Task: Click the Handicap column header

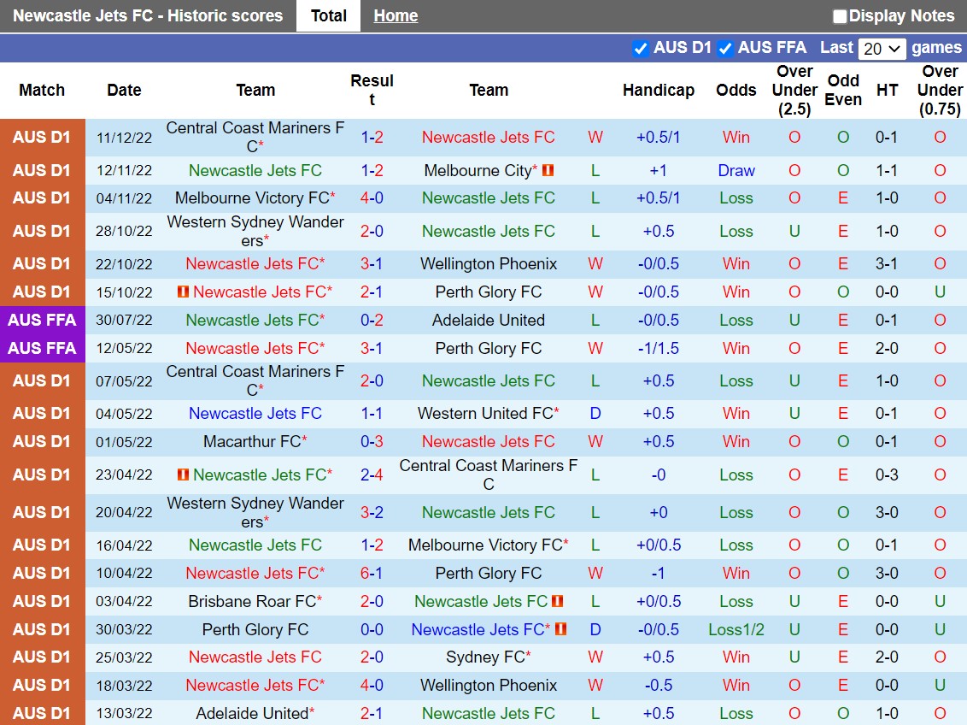Action: 658,90
